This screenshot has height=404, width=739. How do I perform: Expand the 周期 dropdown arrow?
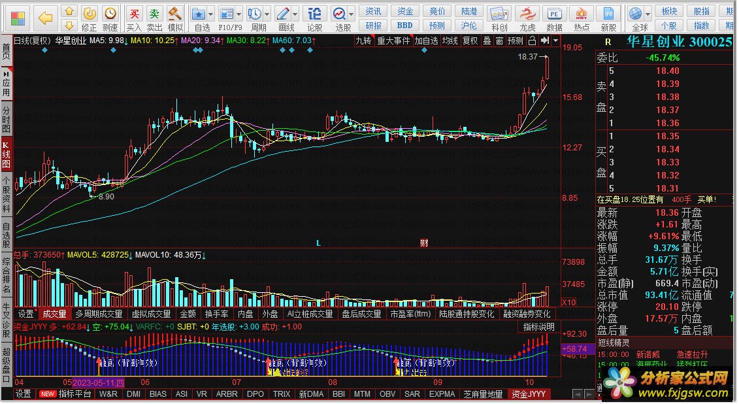click(267, 14)
